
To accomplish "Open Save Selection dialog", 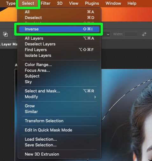I will point(59,145).
